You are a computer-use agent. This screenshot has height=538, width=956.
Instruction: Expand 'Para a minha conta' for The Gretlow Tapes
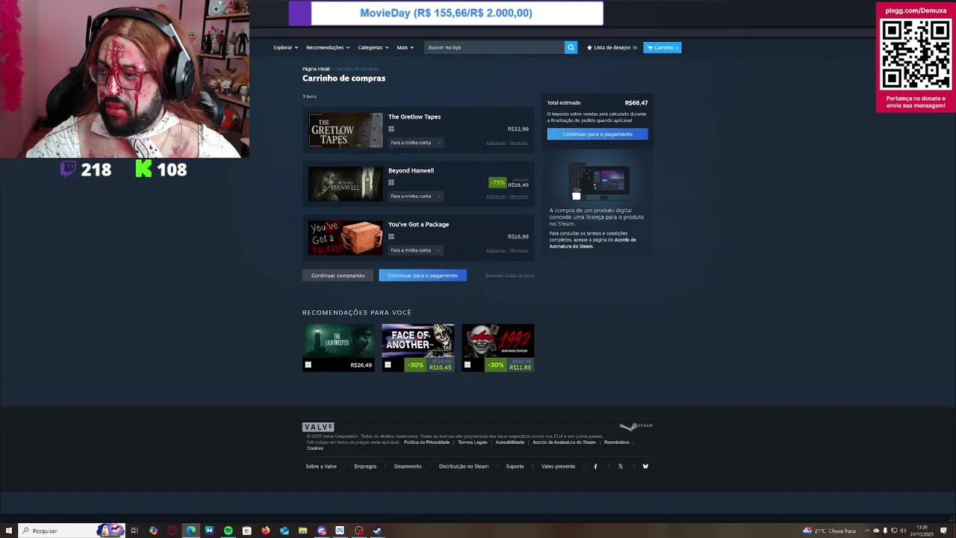(x=415, y=143)
